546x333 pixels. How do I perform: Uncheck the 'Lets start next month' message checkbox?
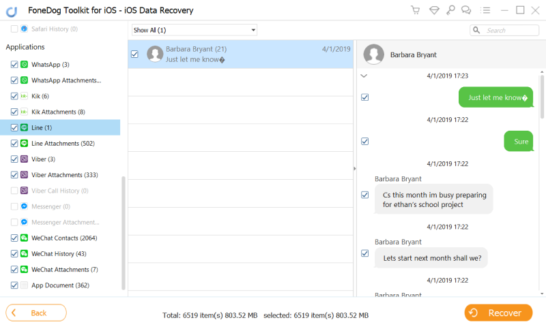pyautogui.click(x=365, y=253)
